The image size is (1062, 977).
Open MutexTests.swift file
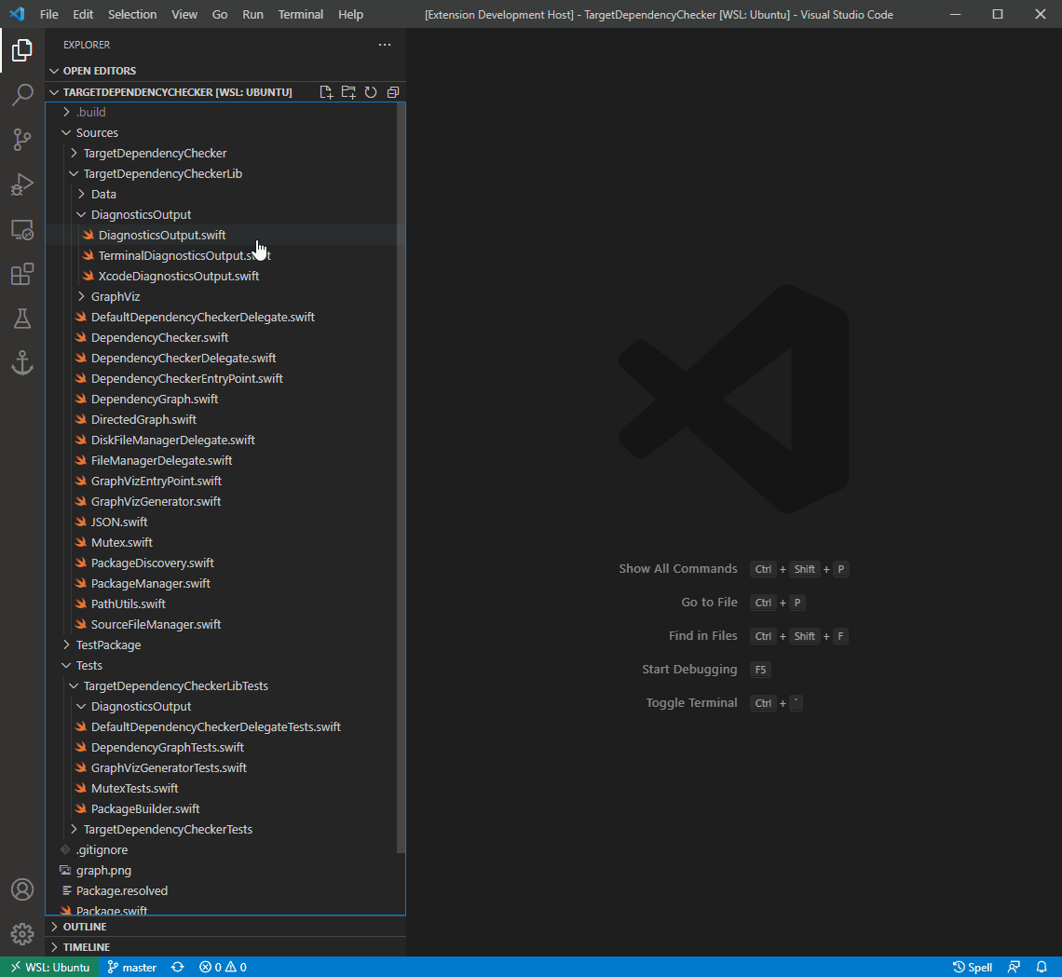(225, 789)
